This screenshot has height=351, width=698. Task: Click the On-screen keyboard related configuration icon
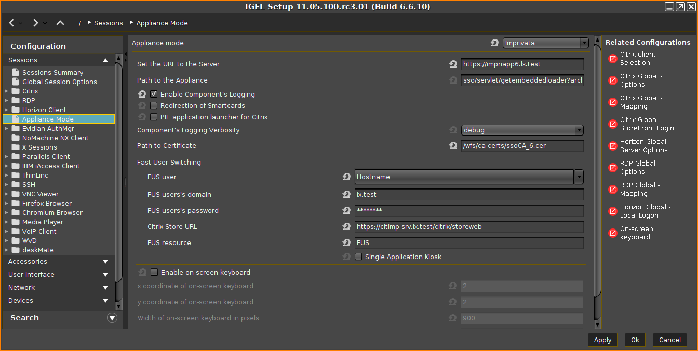(x=612, y=233)
